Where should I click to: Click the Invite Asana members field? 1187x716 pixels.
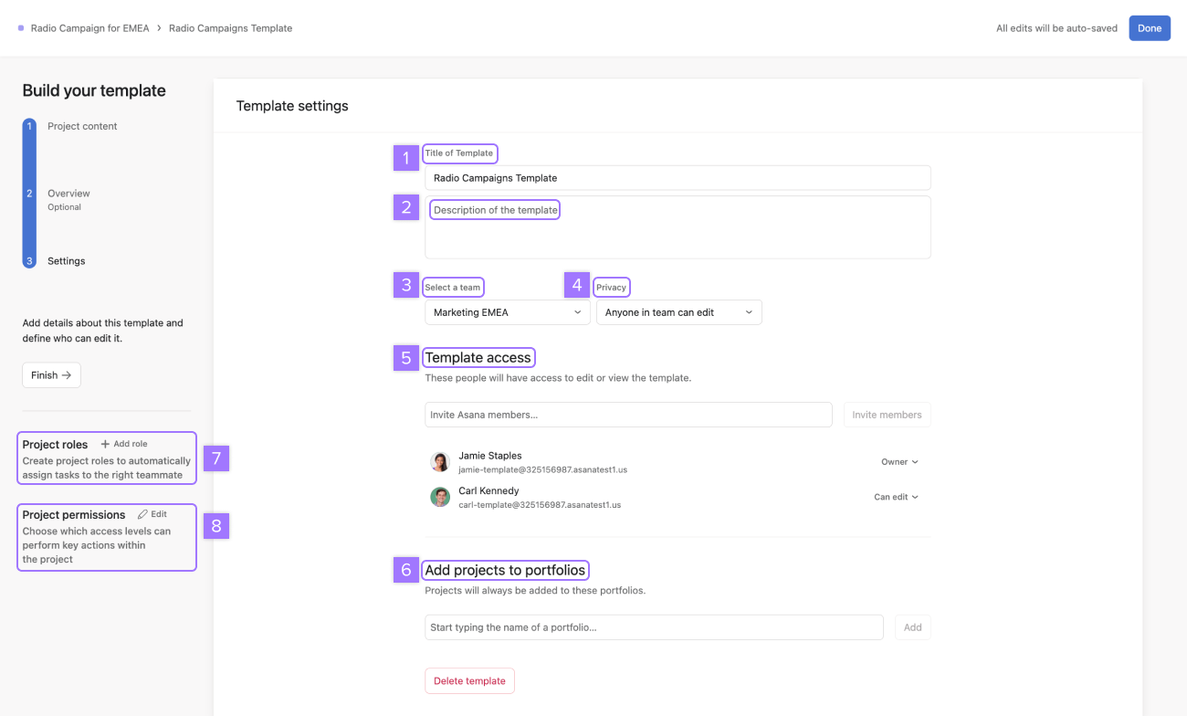628,414
